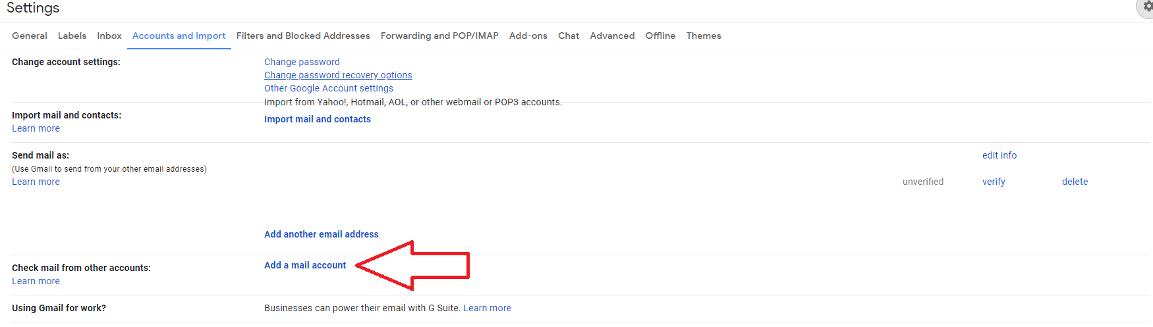Viewport: 1153px width, 327px height.
Task: Click the Change password link
Action: 302,62
